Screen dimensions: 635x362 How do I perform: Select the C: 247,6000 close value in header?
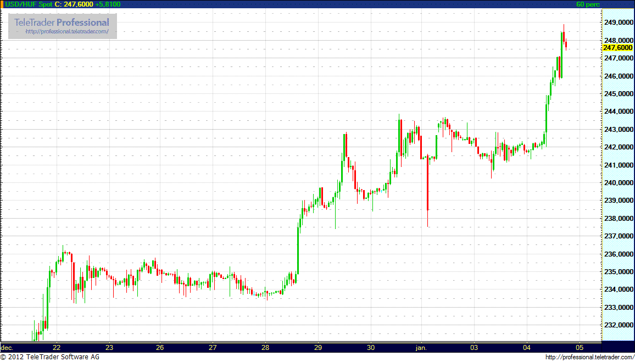[x=74, y=4]
